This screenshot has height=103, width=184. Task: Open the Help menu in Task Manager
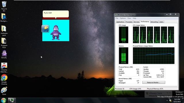click(x=134, y=18)
